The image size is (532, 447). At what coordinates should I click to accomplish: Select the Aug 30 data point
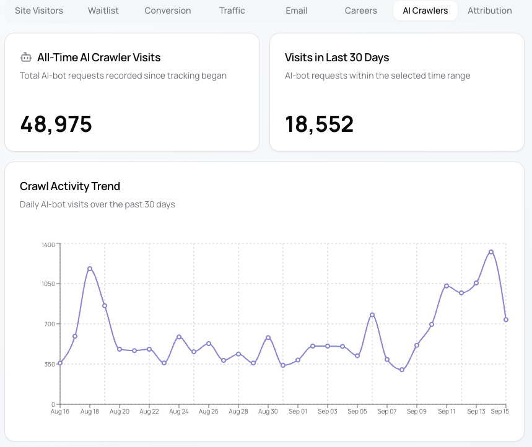point(268,338)
